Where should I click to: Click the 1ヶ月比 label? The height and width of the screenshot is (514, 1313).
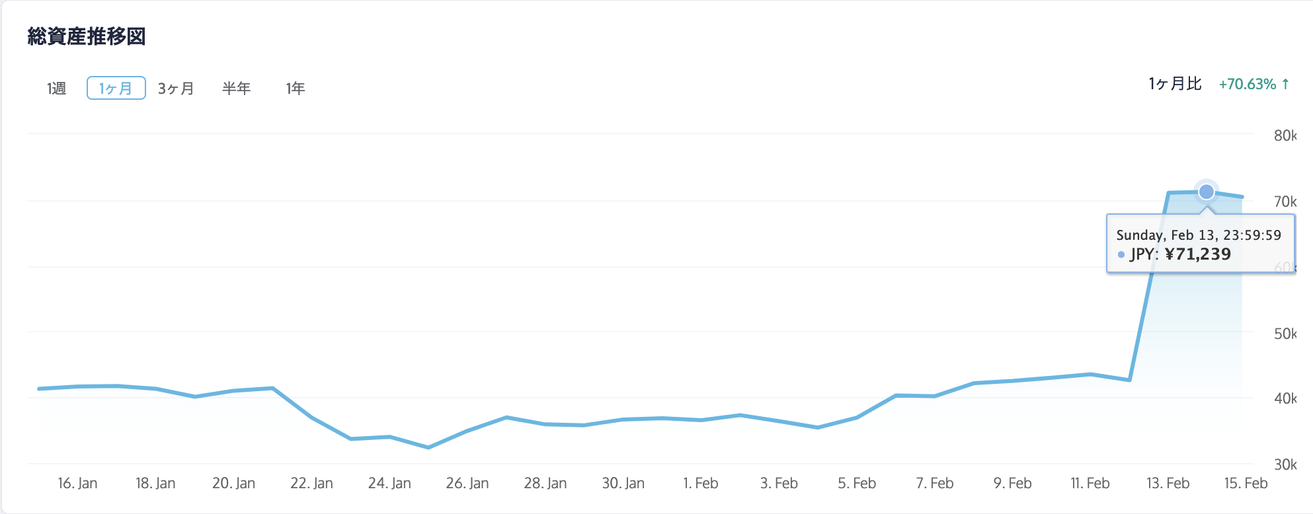pyautogui.click(x=1175, y=84)
